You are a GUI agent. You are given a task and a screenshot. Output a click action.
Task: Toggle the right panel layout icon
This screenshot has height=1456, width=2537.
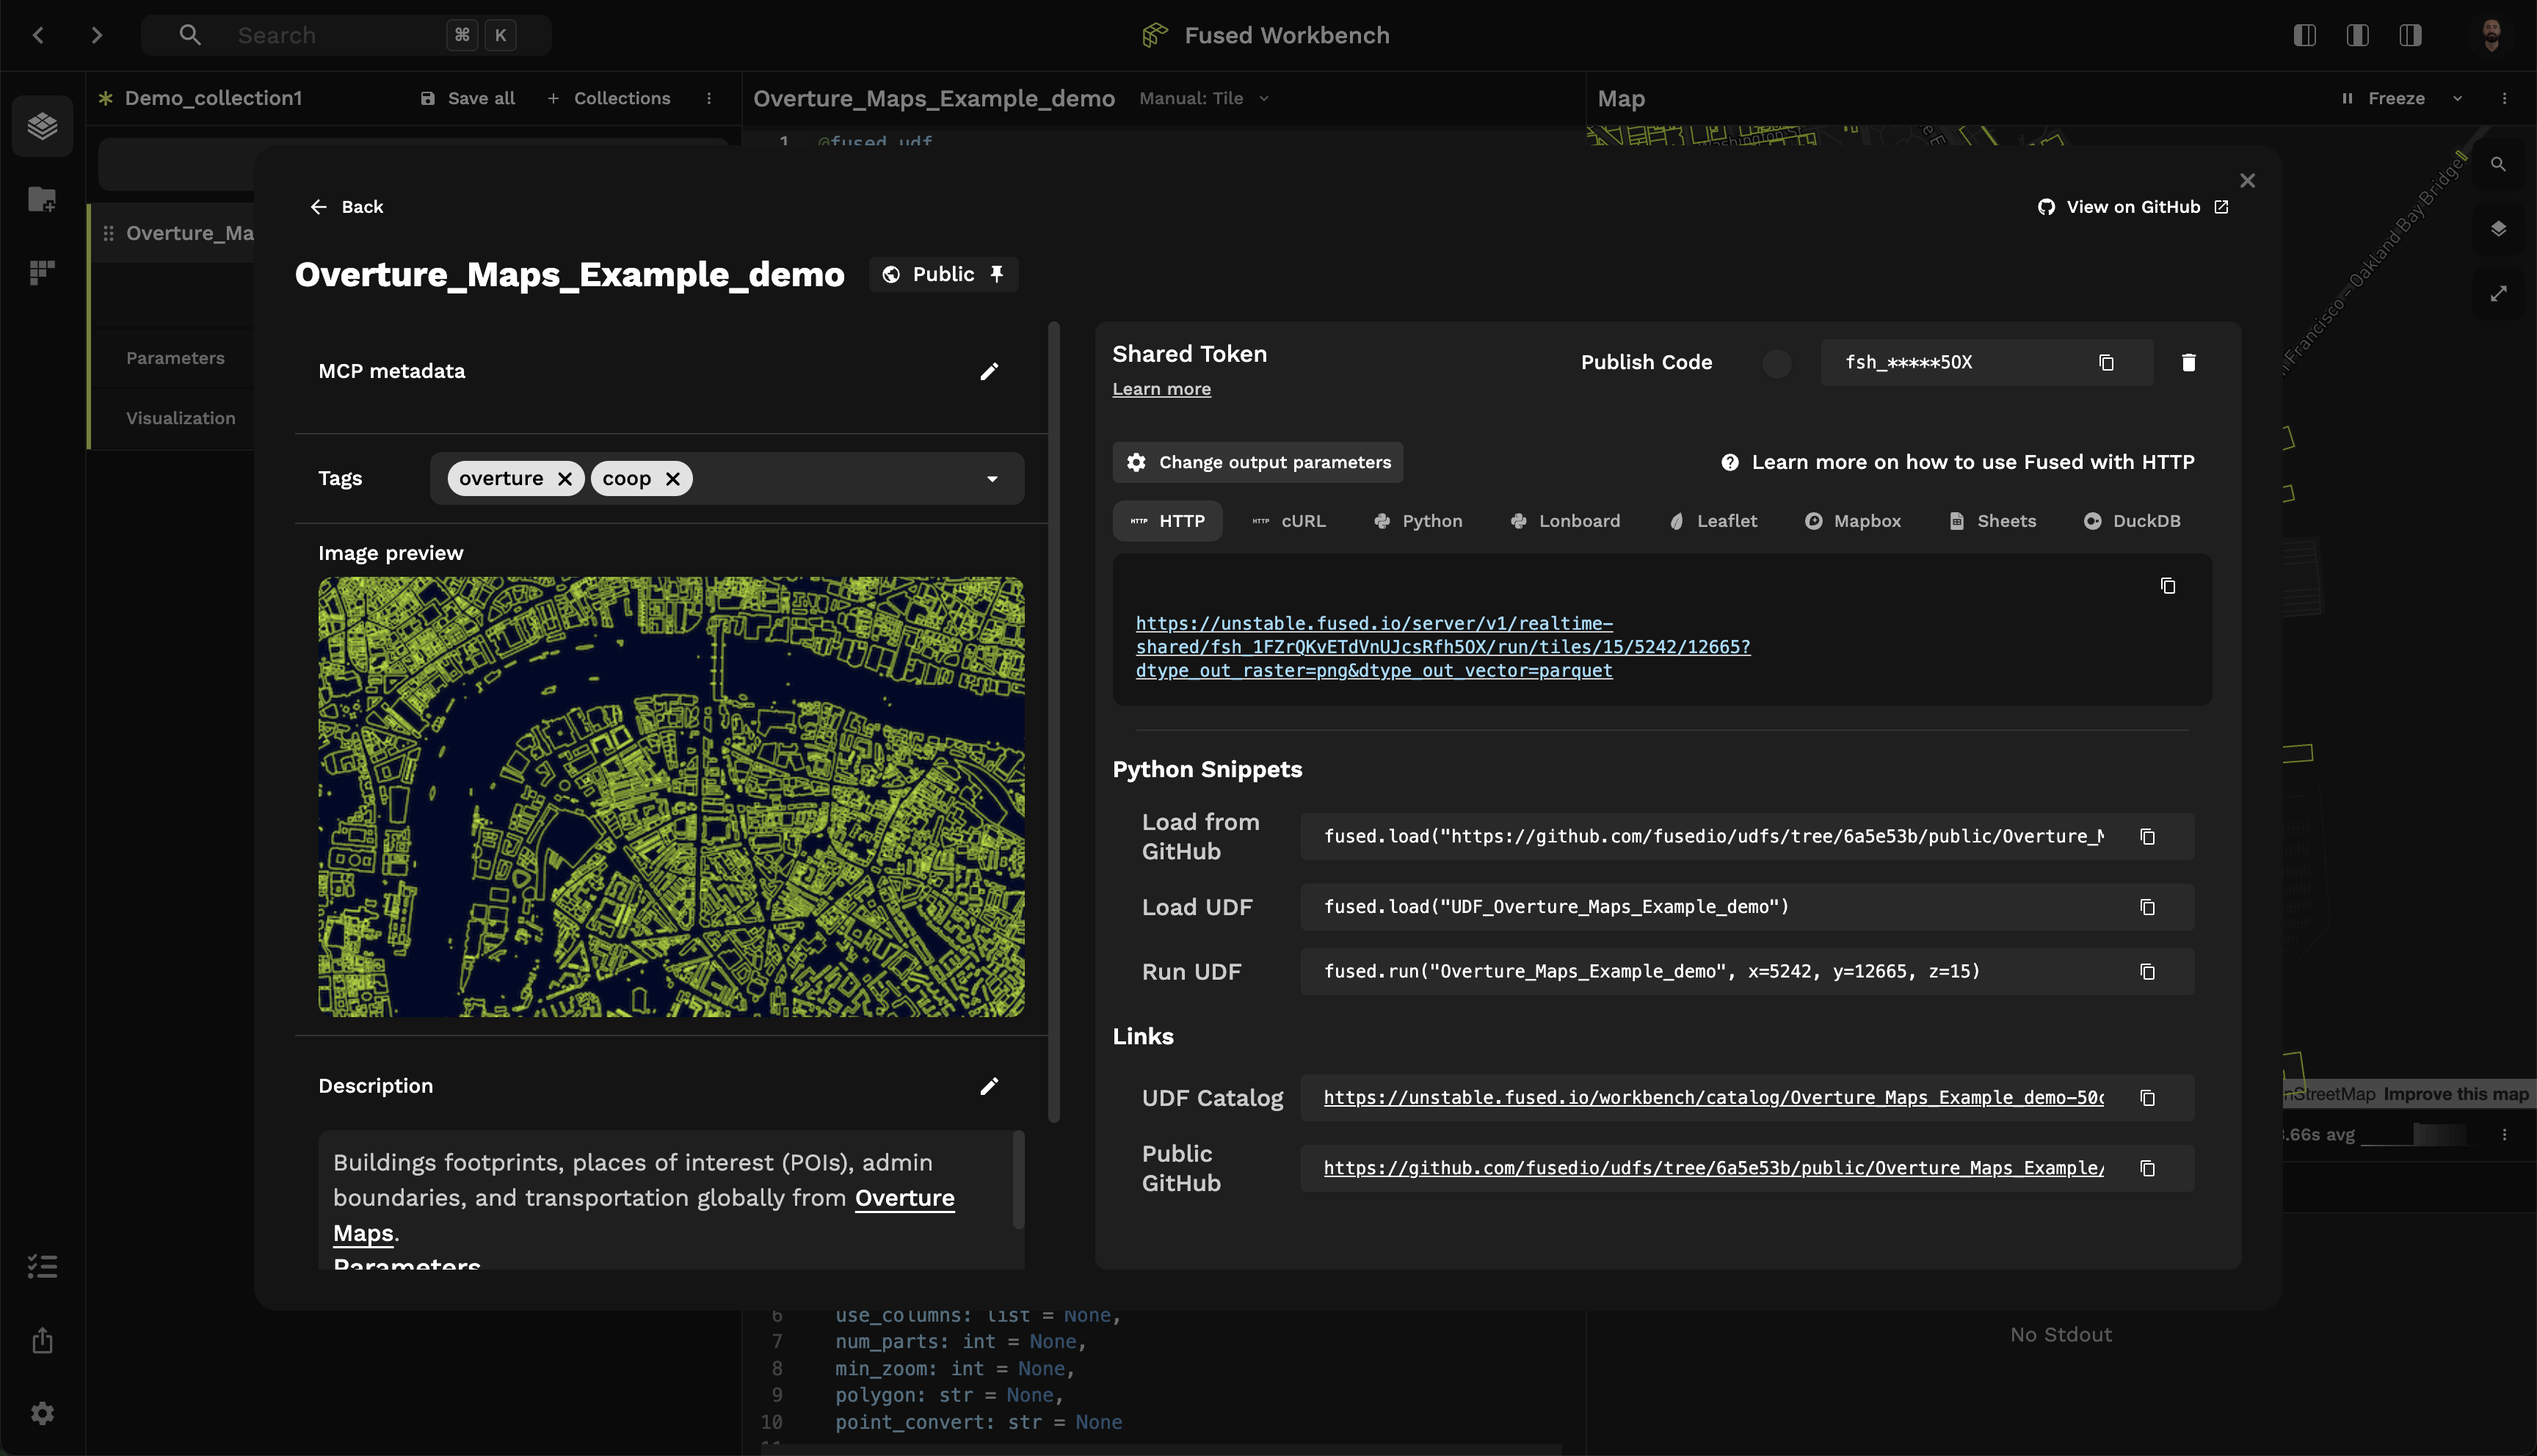(2411, 35)
